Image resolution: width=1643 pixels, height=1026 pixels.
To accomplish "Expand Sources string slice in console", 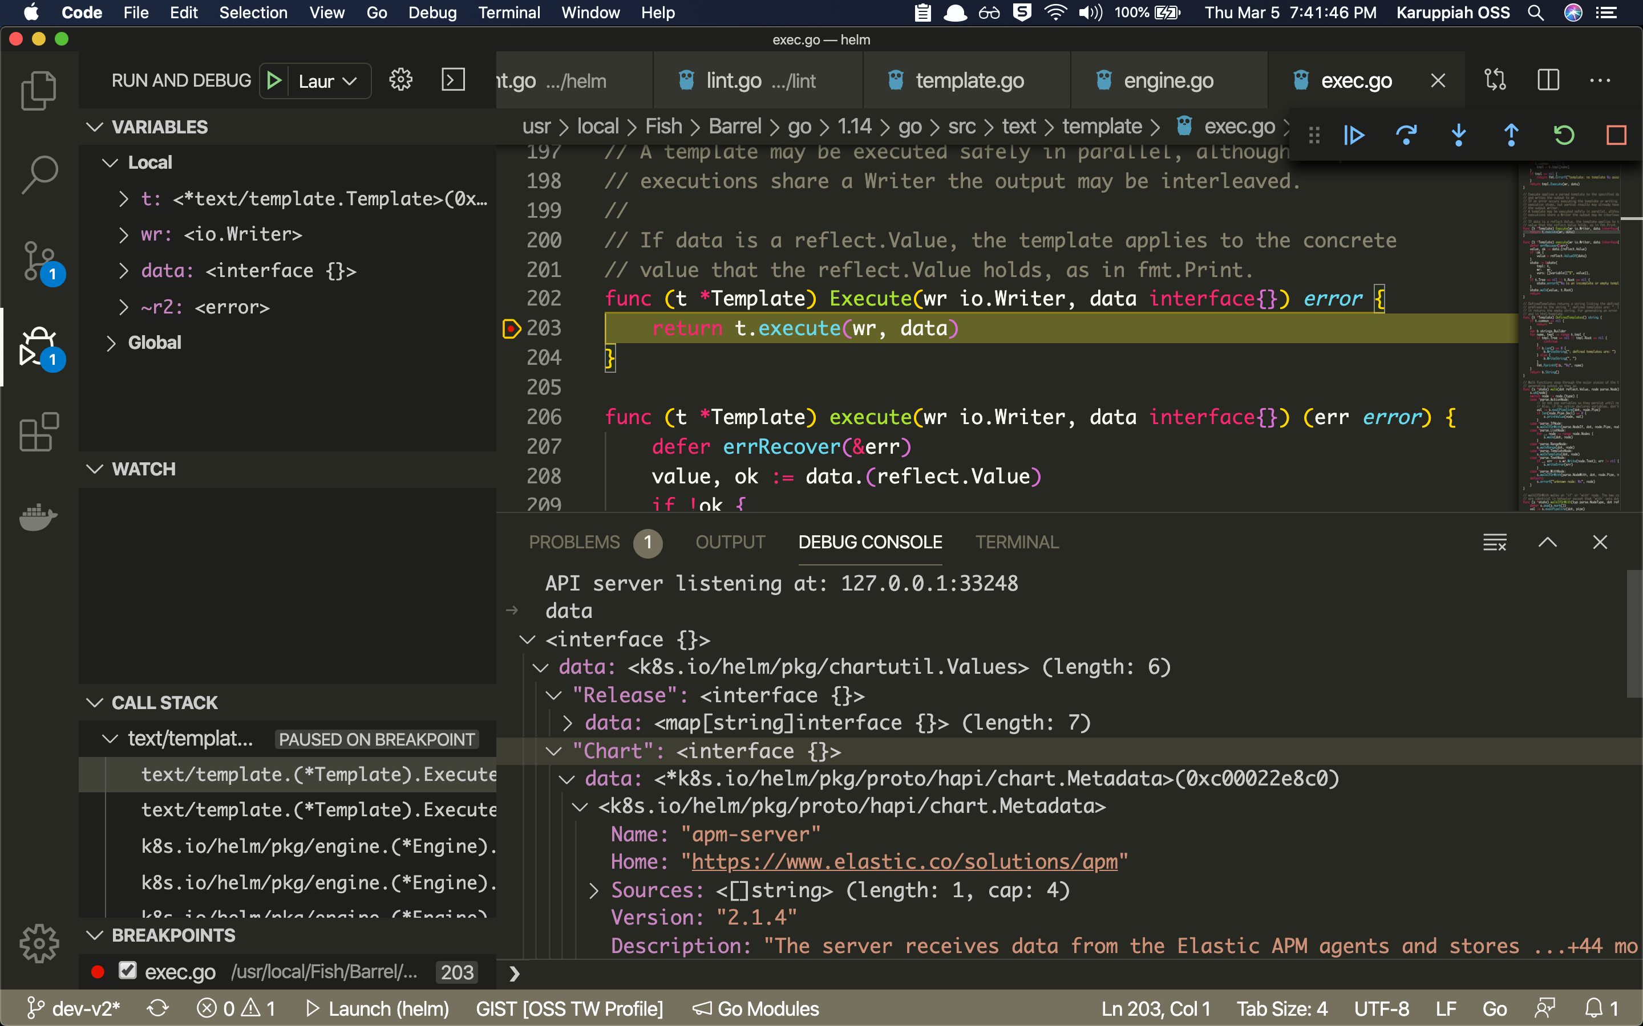I will click(594, 890).
